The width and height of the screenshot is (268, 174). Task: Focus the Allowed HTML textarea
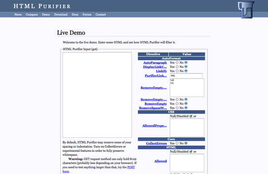pyautogui.click(x=187, y=163)
